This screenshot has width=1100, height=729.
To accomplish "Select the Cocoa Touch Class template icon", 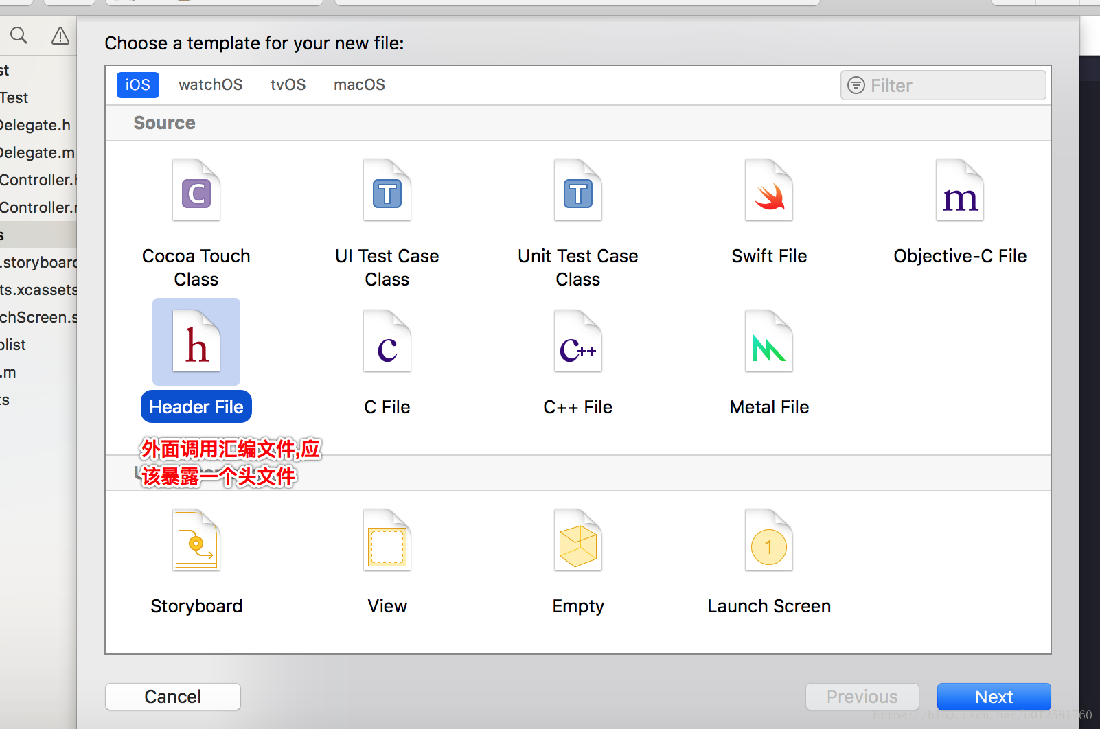I will tap(196, 190).
